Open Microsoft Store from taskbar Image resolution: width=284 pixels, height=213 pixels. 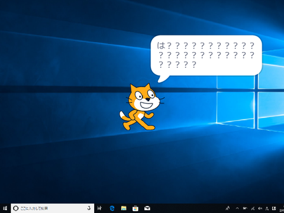135,208
